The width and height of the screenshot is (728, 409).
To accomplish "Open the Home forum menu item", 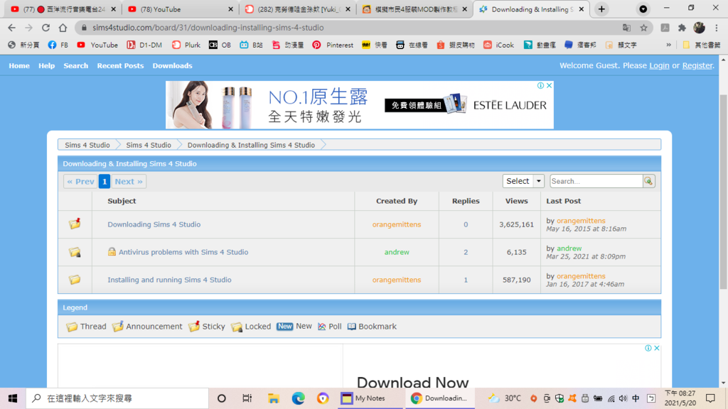I will [19, 66].
